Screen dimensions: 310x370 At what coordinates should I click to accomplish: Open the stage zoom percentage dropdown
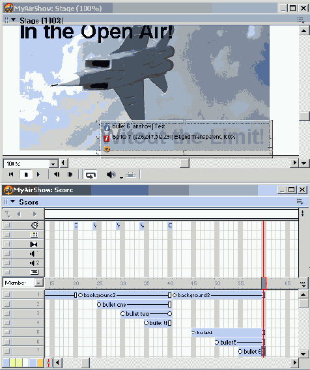(x=53, y=164)
